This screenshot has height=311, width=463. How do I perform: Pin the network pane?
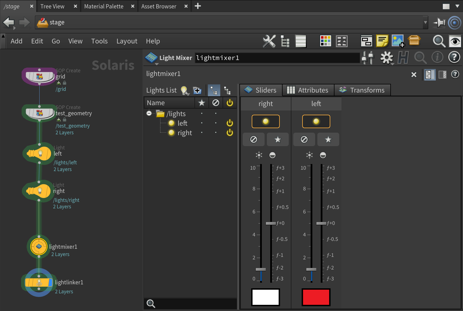point(439,22)
